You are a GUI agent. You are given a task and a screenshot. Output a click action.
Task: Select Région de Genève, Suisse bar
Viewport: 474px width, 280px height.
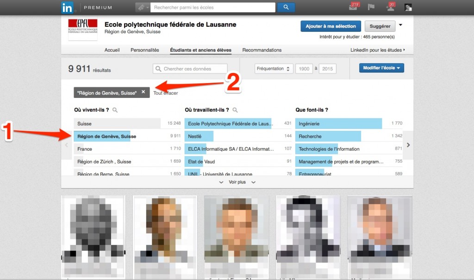click(x=127, y=136)
